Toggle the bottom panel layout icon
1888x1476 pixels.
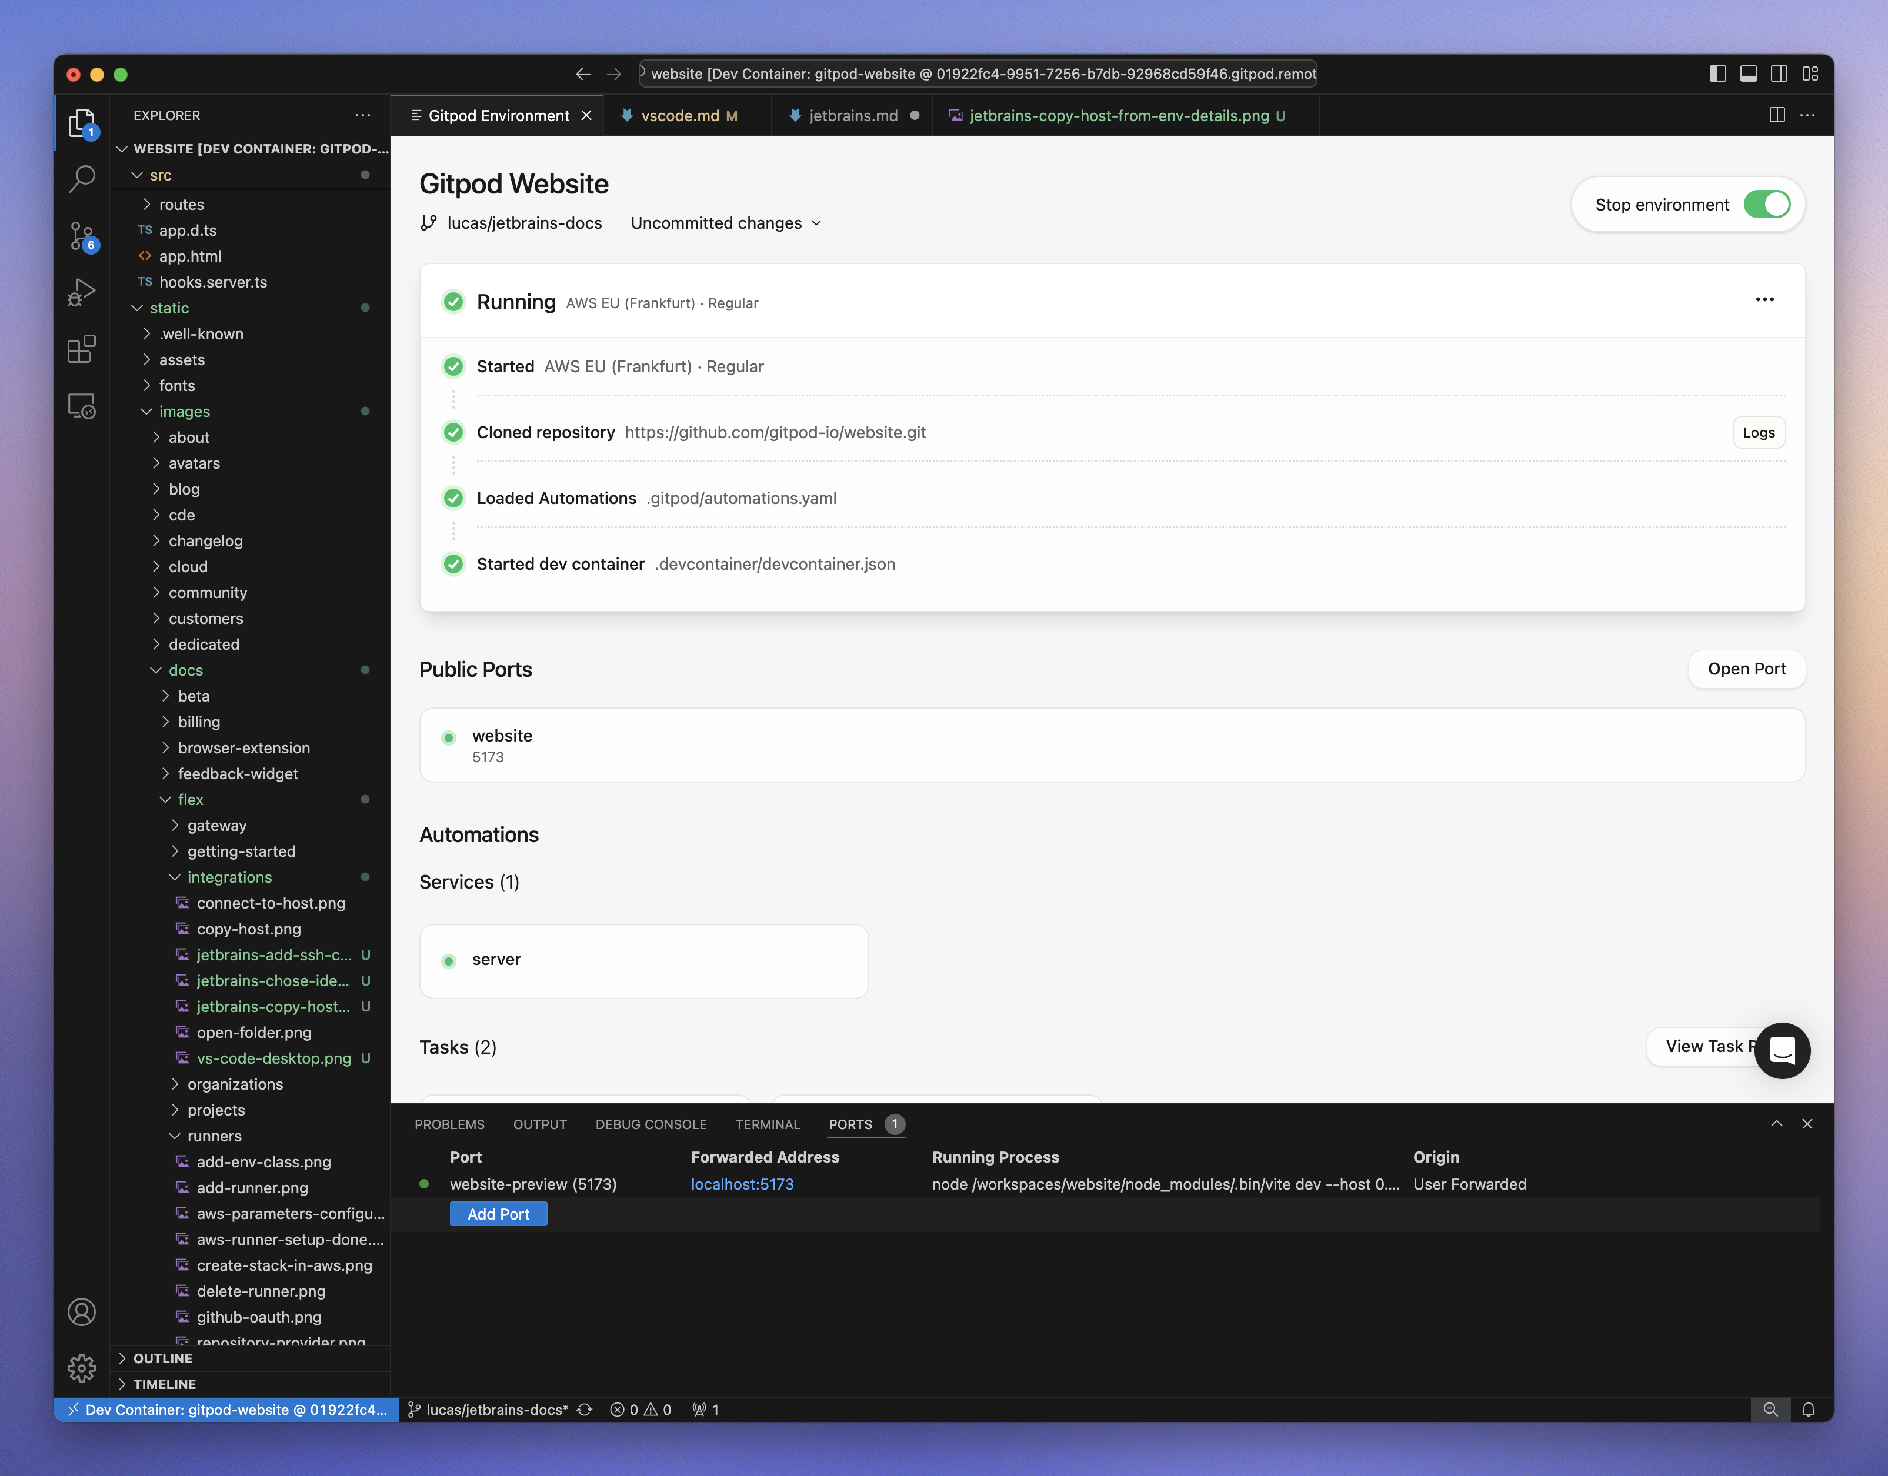pos(1748,74)
